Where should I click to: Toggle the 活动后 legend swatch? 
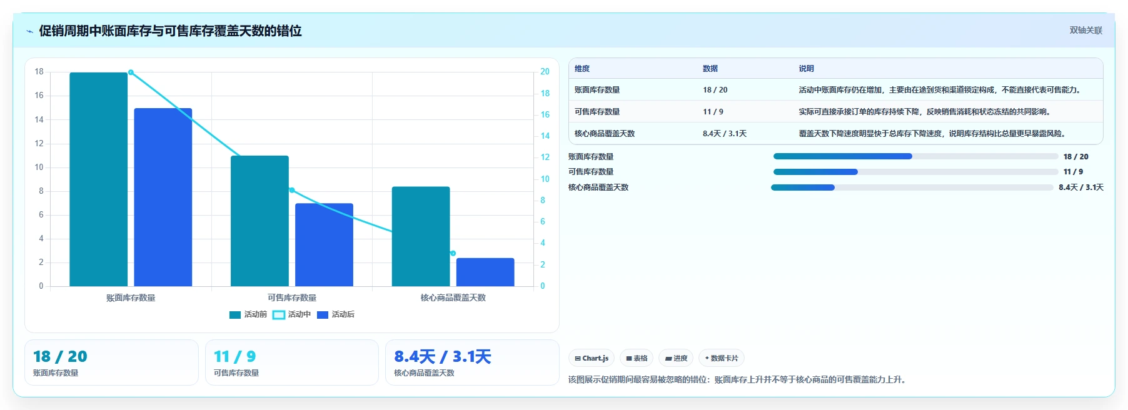tap(323, 315)
